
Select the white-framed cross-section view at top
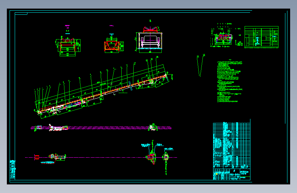click(150, 39)
